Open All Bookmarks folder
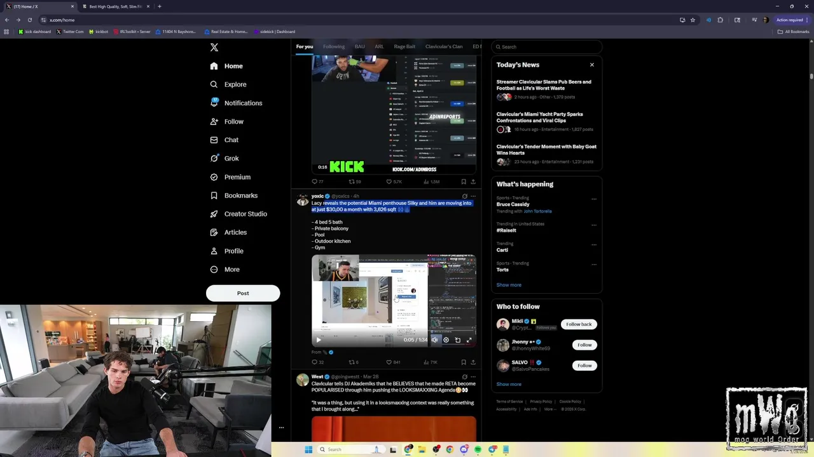 pyautogui.click(x=793, y=32)
